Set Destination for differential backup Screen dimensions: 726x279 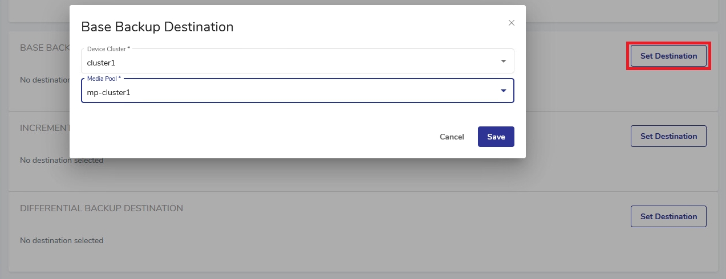[x=668, y=216]
